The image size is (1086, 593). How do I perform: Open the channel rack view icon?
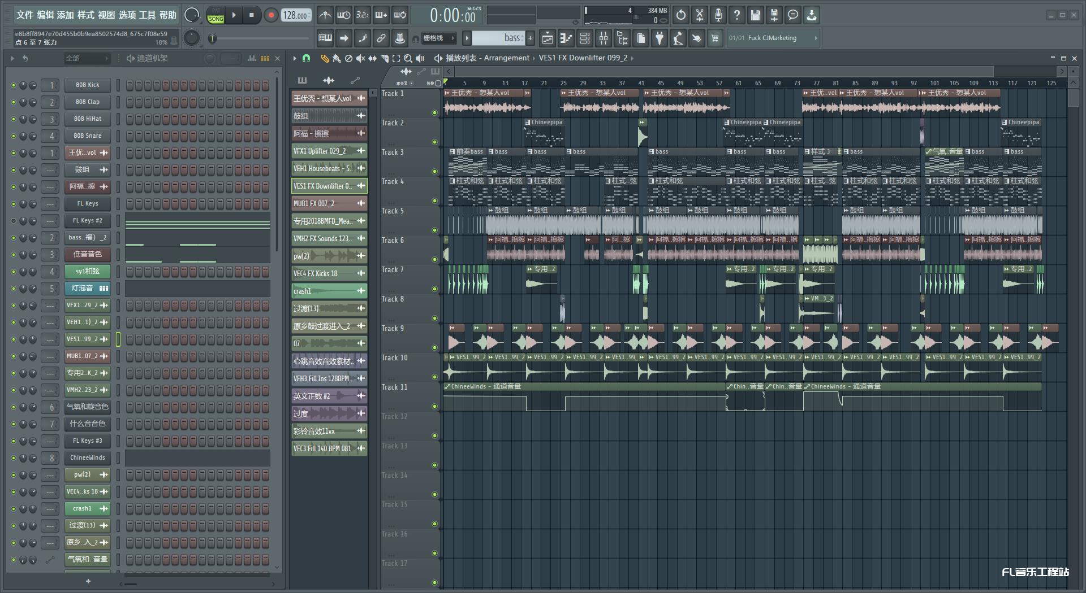585,38
